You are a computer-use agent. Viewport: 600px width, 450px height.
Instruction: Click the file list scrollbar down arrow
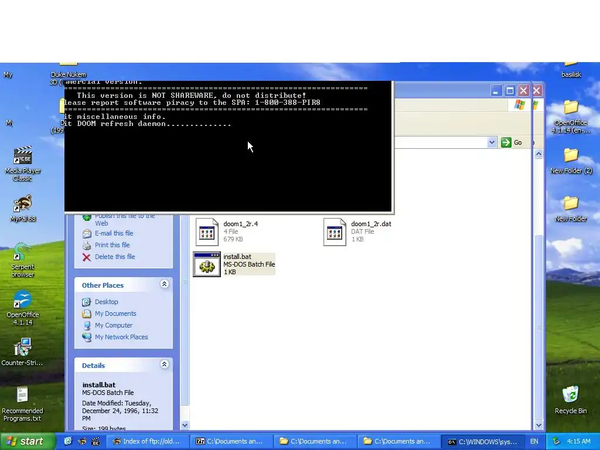[539, 425]
